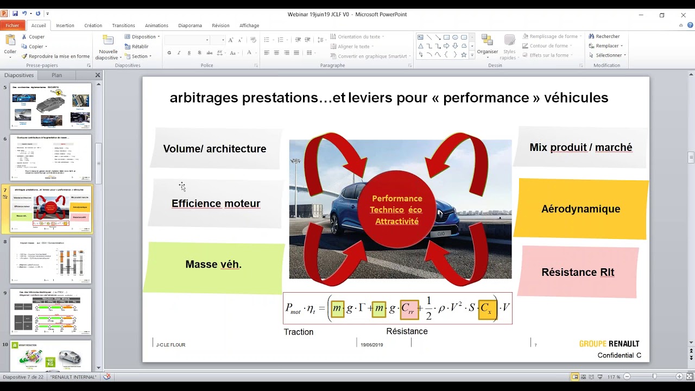Select the text box shape in gallery

click(420, 37)
